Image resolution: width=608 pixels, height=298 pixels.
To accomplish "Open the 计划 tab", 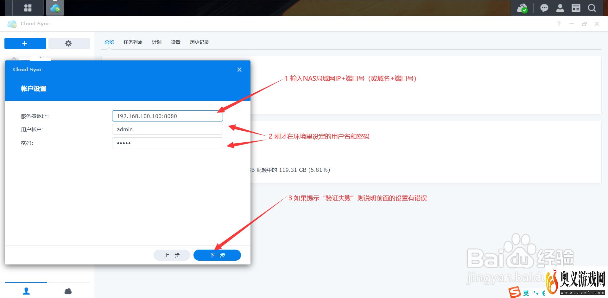I will pyautogui.click(x=157, y=42).
